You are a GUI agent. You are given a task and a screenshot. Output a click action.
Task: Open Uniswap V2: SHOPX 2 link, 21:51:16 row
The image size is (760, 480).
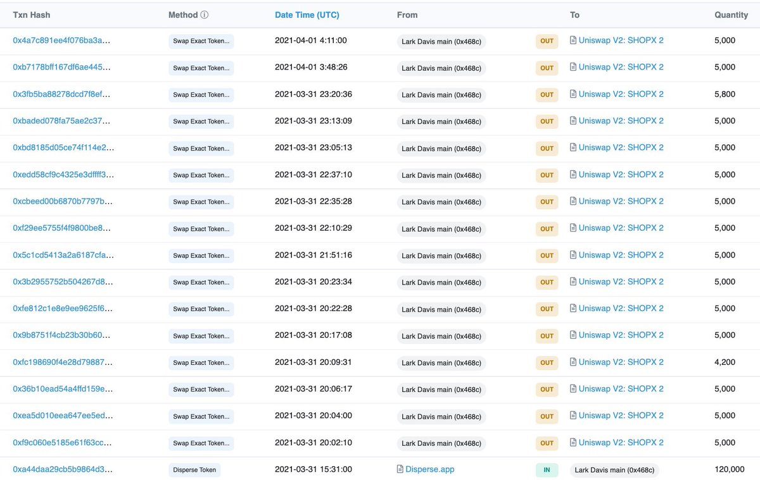point(621,255)
